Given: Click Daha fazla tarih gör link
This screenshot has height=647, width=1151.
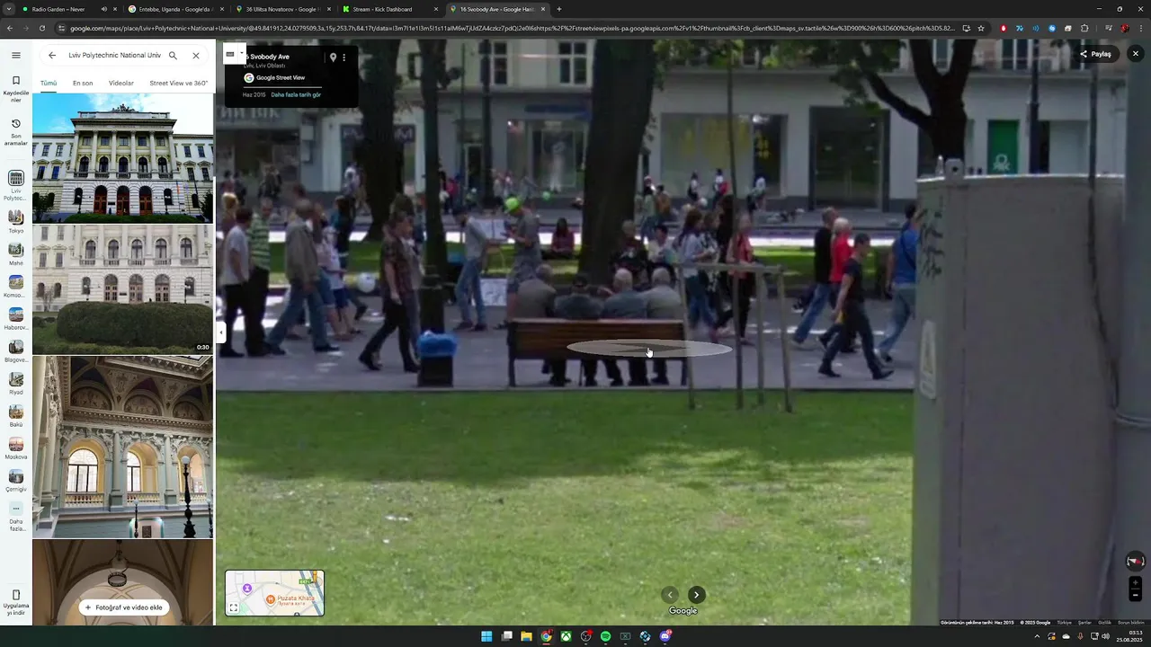Looking at the screenshot, I should click(296, 94).
